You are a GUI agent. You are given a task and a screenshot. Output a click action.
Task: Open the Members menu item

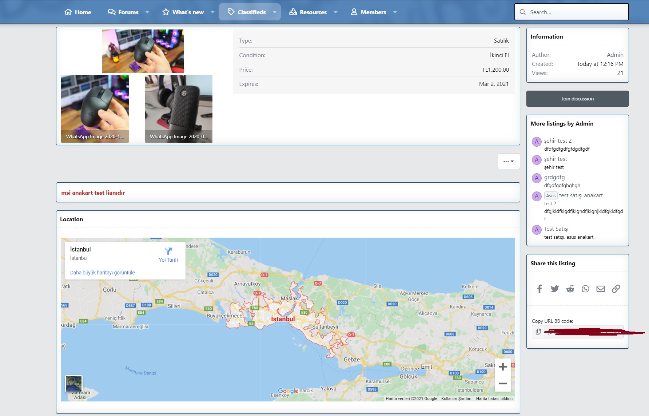369,12
